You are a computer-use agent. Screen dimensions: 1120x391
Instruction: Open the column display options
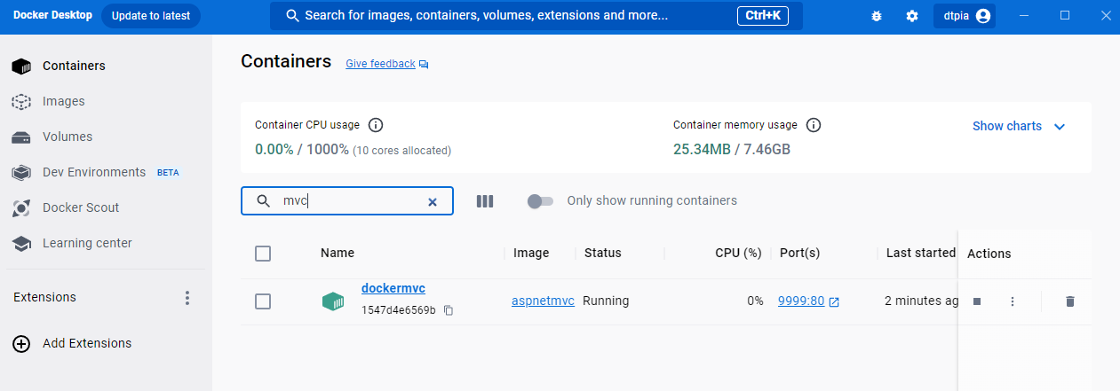point(485,201)
